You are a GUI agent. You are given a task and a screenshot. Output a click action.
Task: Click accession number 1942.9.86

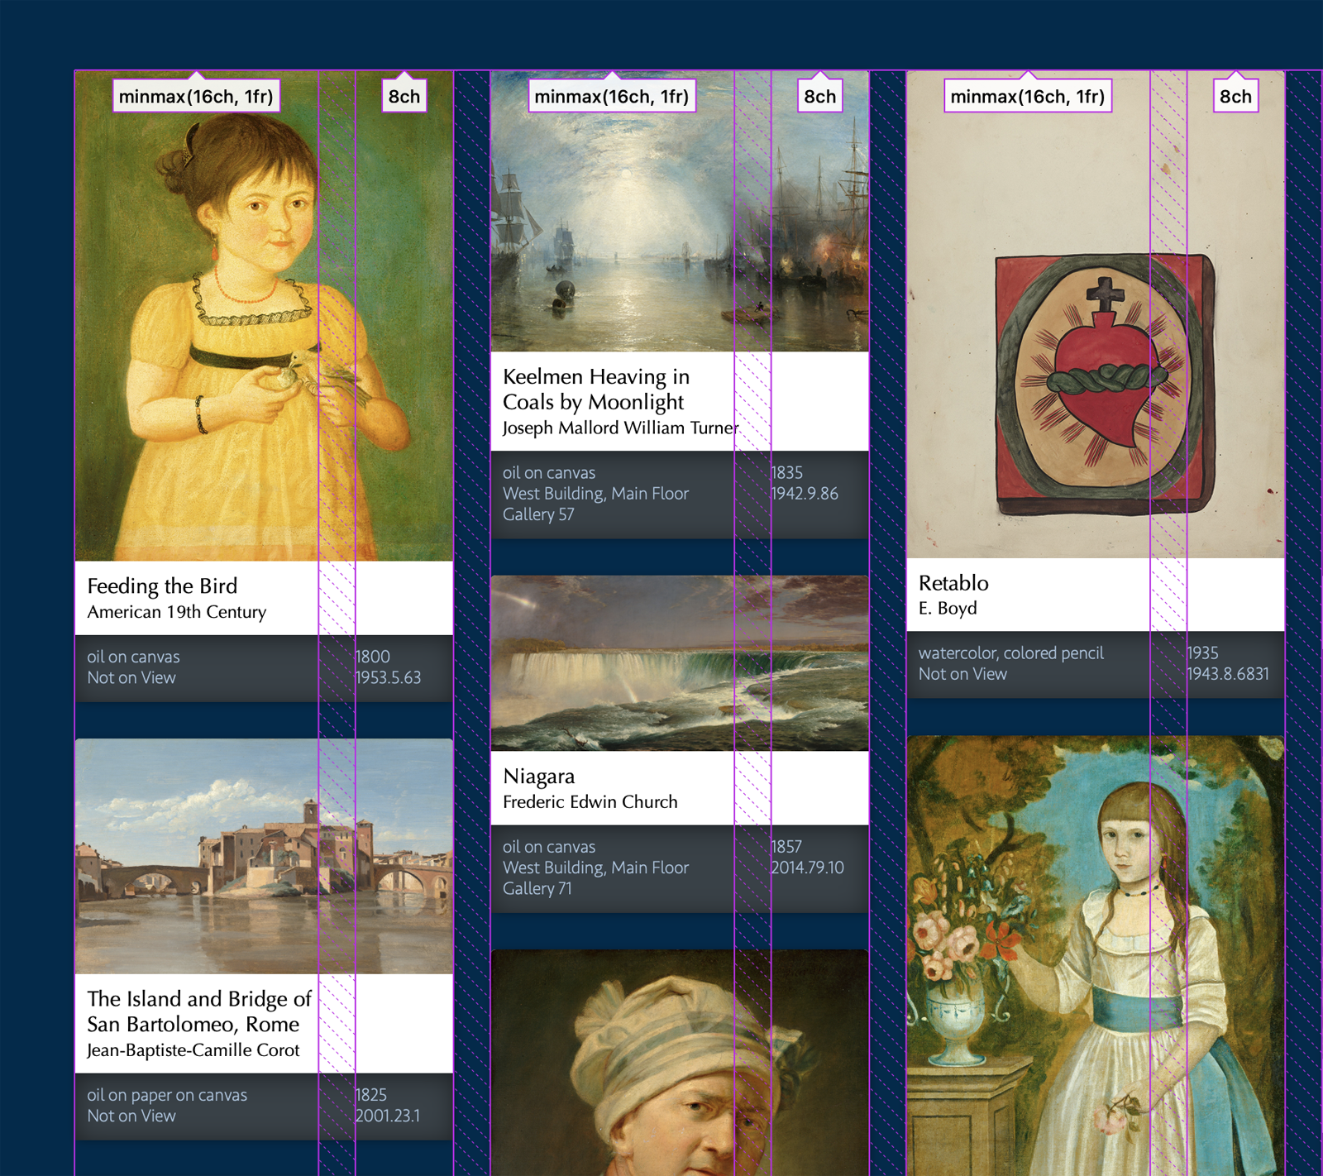(x=805, y=493)
